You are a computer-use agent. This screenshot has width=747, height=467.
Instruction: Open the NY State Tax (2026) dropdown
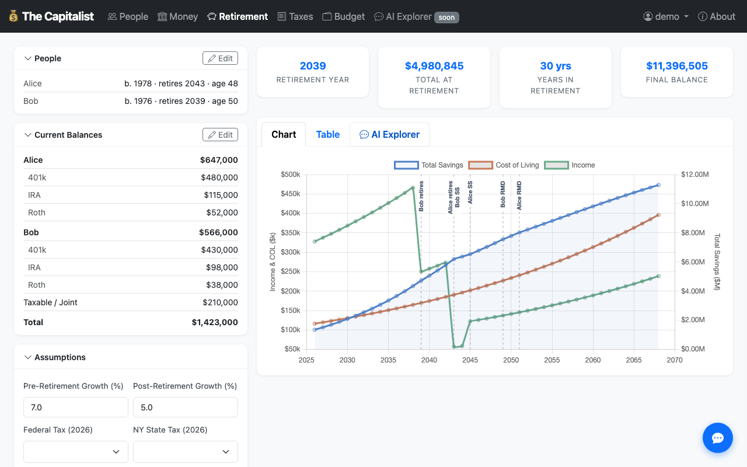[186, 451]
